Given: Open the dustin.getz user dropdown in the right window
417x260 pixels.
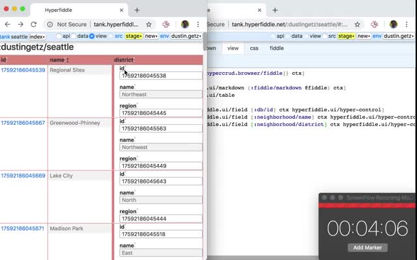Looking at the screenshot, I should click(x=398, y=36).
